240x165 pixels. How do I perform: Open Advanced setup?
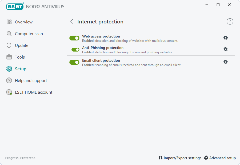click(x=220, y=158)
